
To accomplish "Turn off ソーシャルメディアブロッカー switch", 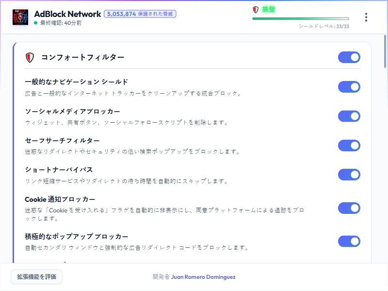I will coord(349,116).
